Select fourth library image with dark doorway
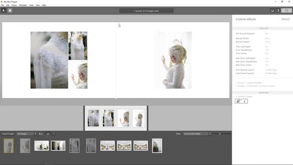The height and width of the screenshot is (165, 293). click(x=58, y=146)
